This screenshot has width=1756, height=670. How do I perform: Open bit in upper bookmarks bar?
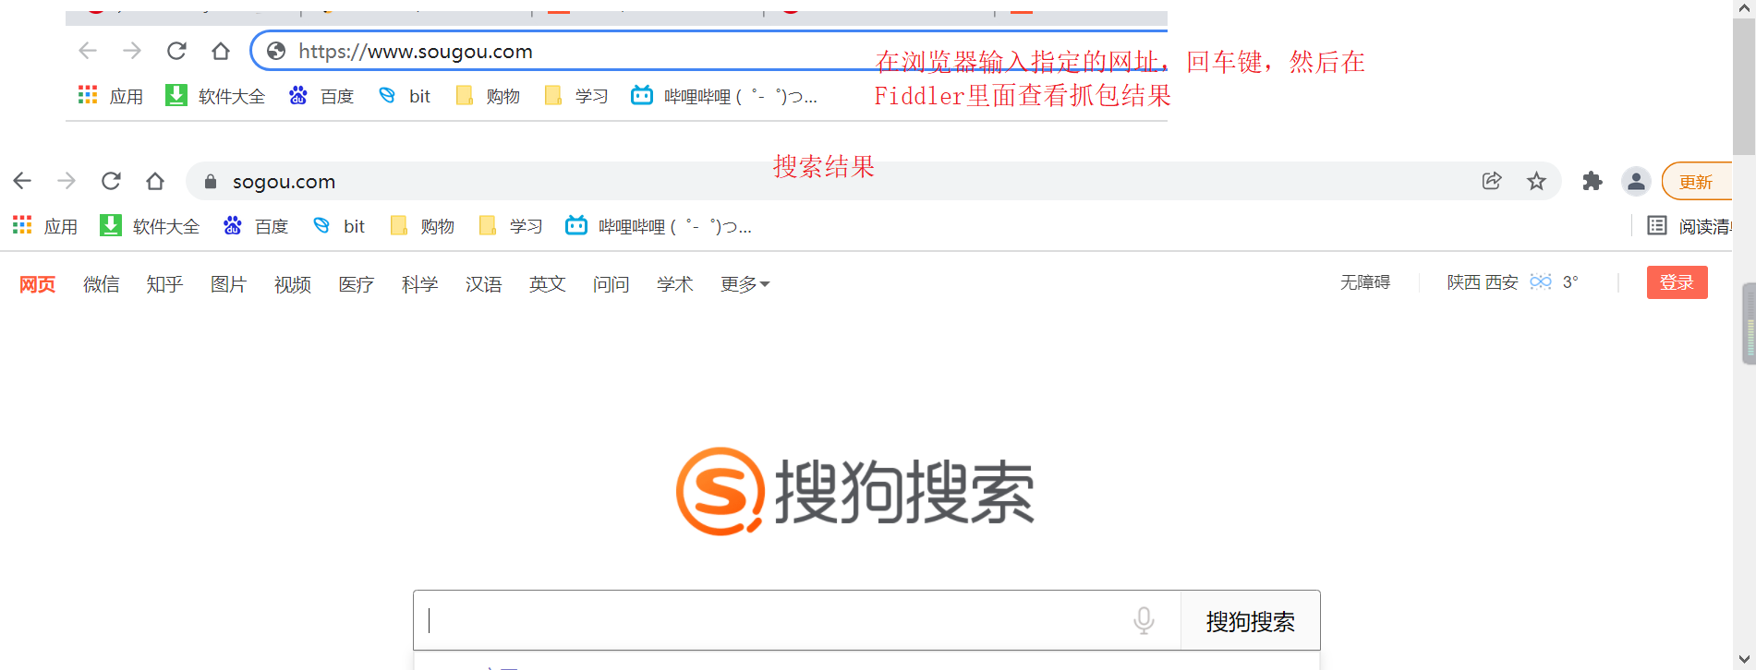405,96
